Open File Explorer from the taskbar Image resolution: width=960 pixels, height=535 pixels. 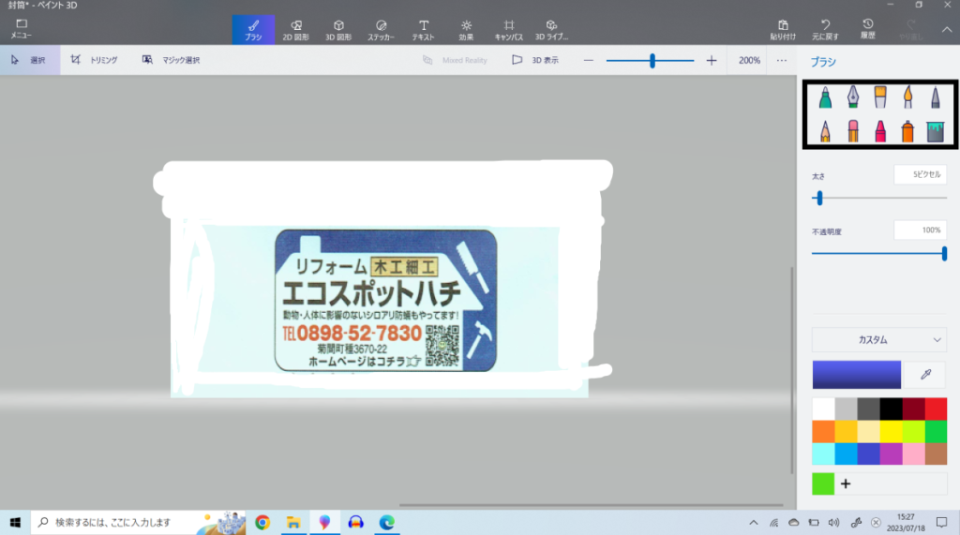pyautogui.click(x=293, y=522)
